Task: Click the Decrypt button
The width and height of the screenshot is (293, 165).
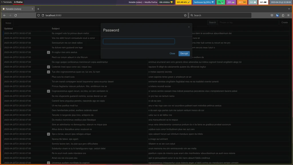Action: [x=184, y=54]
